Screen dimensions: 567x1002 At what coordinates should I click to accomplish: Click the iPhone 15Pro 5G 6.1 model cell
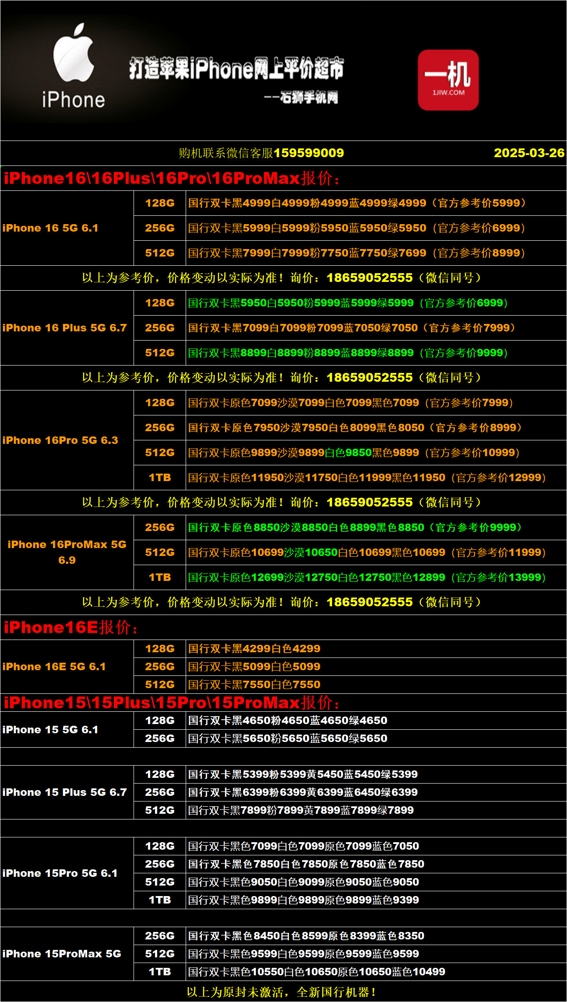(67, 873)
